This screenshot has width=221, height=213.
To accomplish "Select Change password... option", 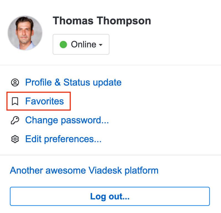I will point(67,120).
